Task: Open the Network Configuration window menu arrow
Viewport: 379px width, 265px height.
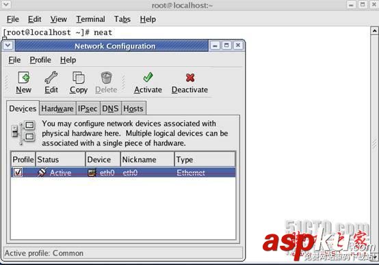Action: [x=8, y=45]
